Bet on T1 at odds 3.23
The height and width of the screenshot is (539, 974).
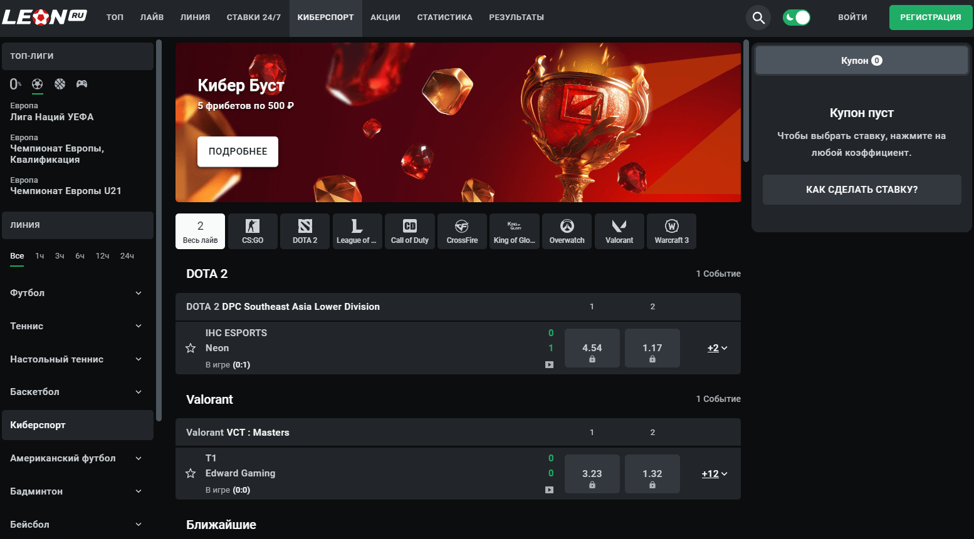point(592,474)
